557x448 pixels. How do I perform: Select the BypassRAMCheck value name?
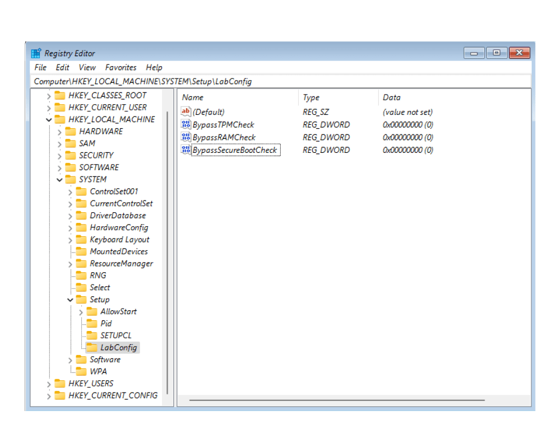224,137
